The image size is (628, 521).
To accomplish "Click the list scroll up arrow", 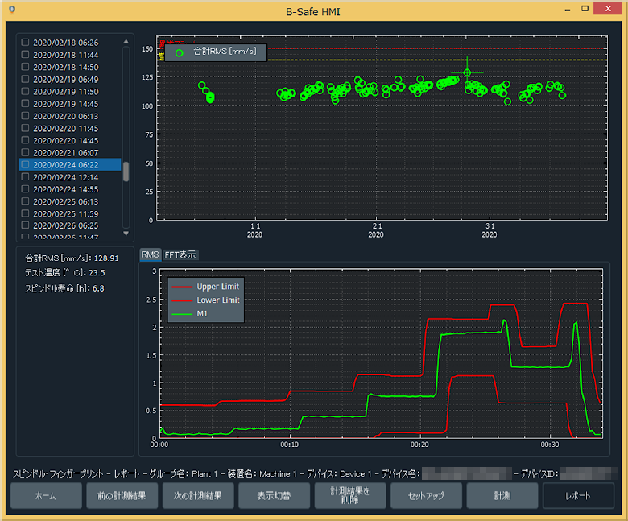I will click(x=126, y=41).
